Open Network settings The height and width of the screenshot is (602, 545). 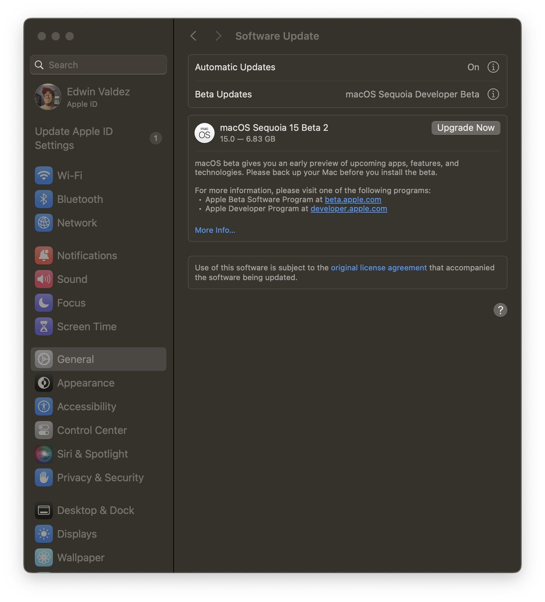tap(77, 223)
